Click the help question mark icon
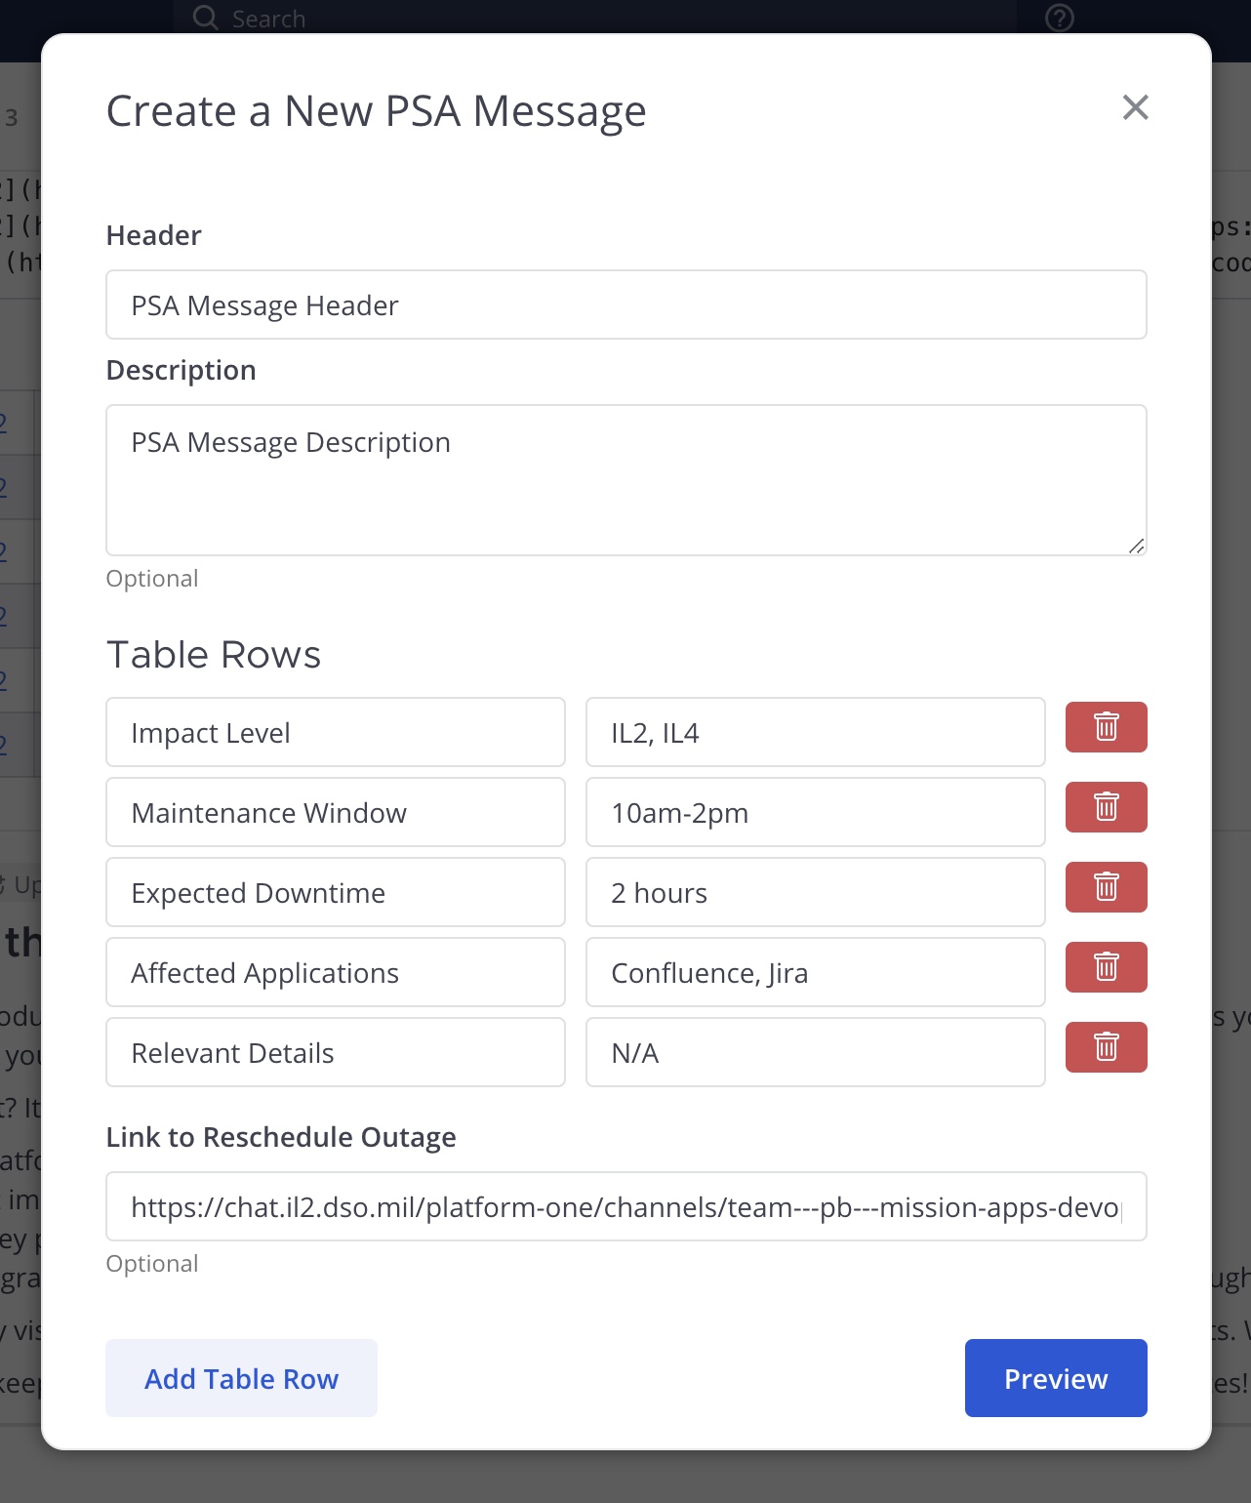Screen dimensions: 1251x1503 click(1059, 18)
